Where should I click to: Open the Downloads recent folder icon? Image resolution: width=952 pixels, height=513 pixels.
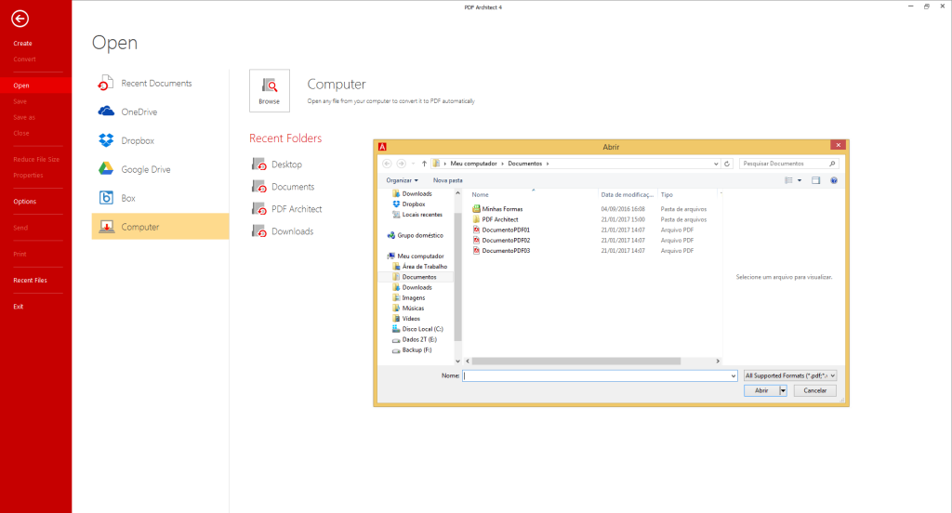coord(259,231)
